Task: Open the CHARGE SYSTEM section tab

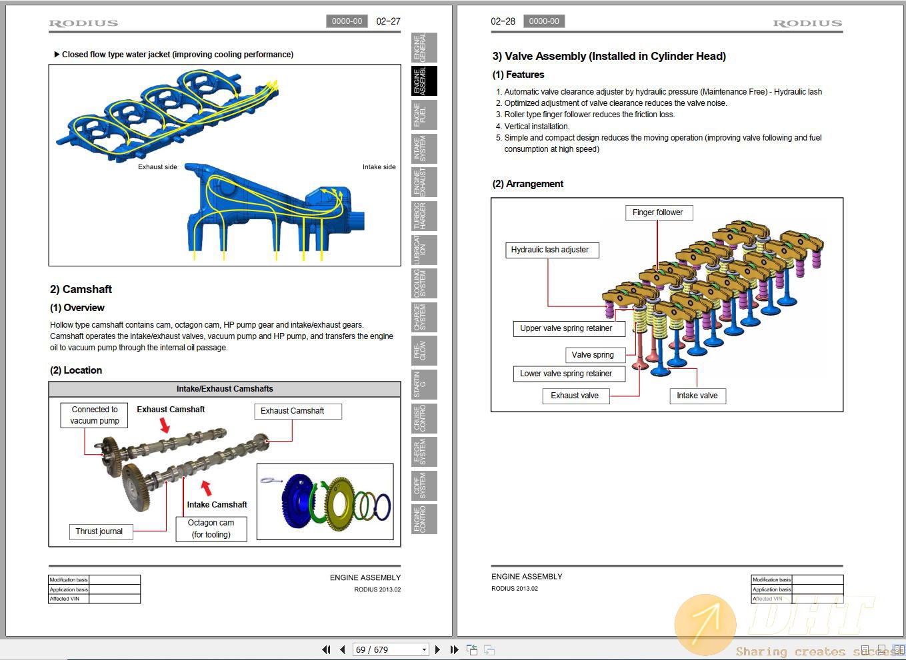Action: pyautogui.click(x=424, y=317)
